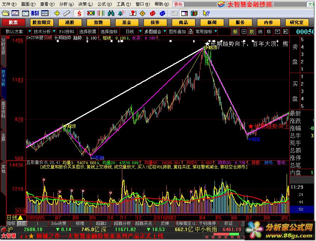316x241 pixels.
Task: Click the red circular logo icon
Action: (153, 13)
